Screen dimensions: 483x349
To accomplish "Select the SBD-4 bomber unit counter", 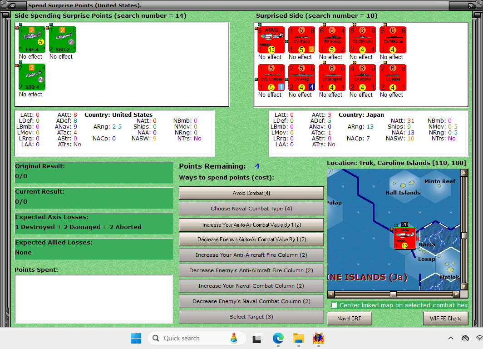I will tap(32, 77).
